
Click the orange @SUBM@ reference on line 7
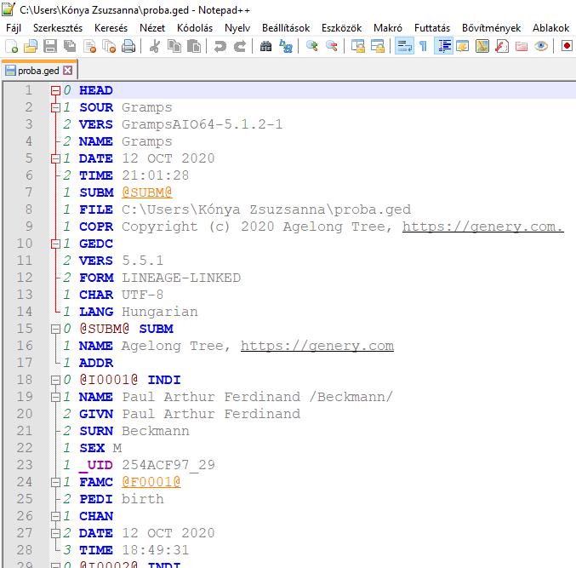(147, 192)
